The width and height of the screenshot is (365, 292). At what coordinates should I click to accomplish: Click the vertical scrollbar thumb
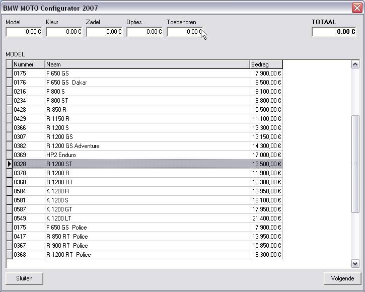pos(355,164)
